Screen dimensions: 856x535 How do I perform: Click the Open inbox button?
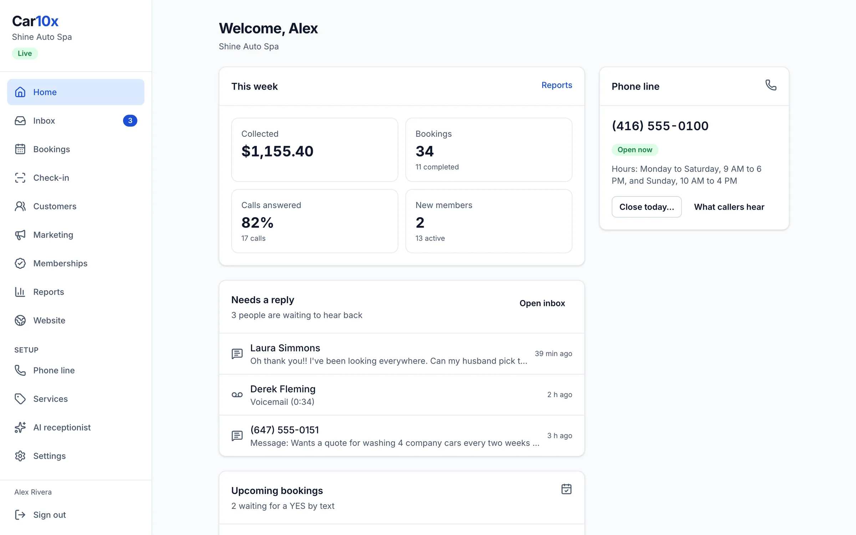pyautogui.click(x=542, y=303)
